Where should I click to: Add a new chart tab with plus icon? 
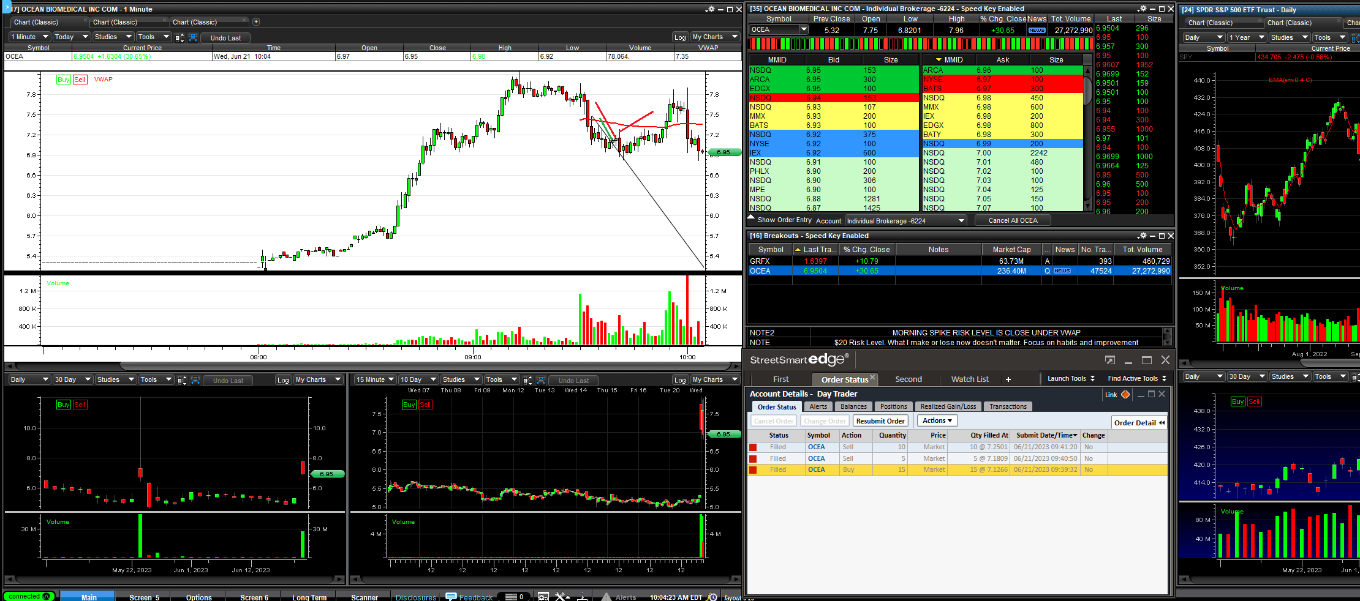[256, 22]
